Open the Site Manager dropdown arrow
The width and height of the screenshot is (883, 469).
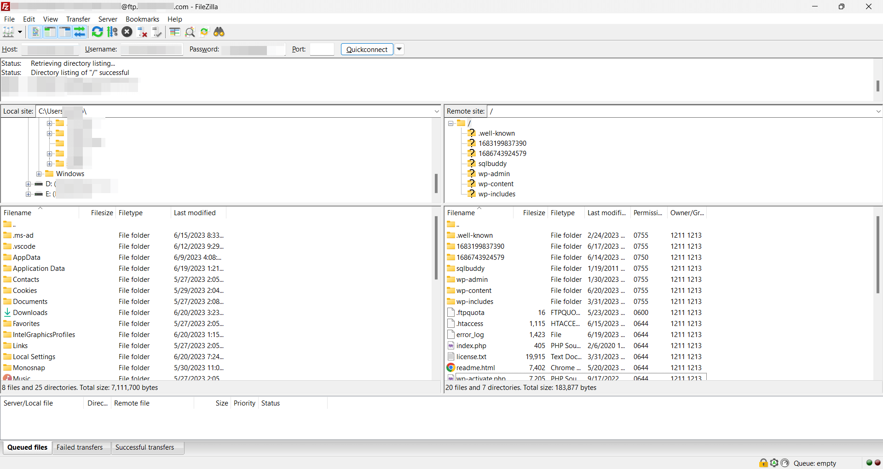[20, 32]
